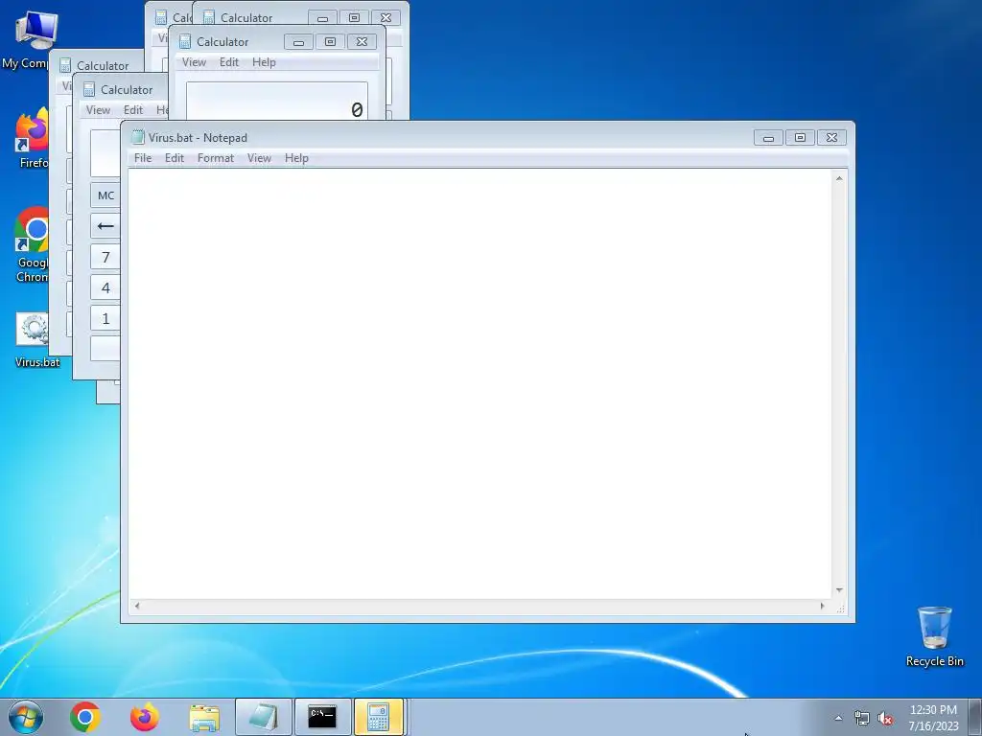Open Edit menu of the Calculator with the MC key
The width and height of the screenshot is (982, 736).
132,110
